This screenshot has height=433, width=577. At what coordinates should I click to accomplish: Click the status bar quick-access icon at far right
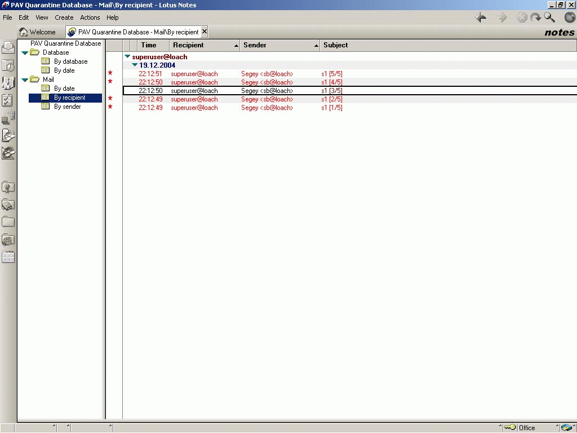tap(568, 427)
